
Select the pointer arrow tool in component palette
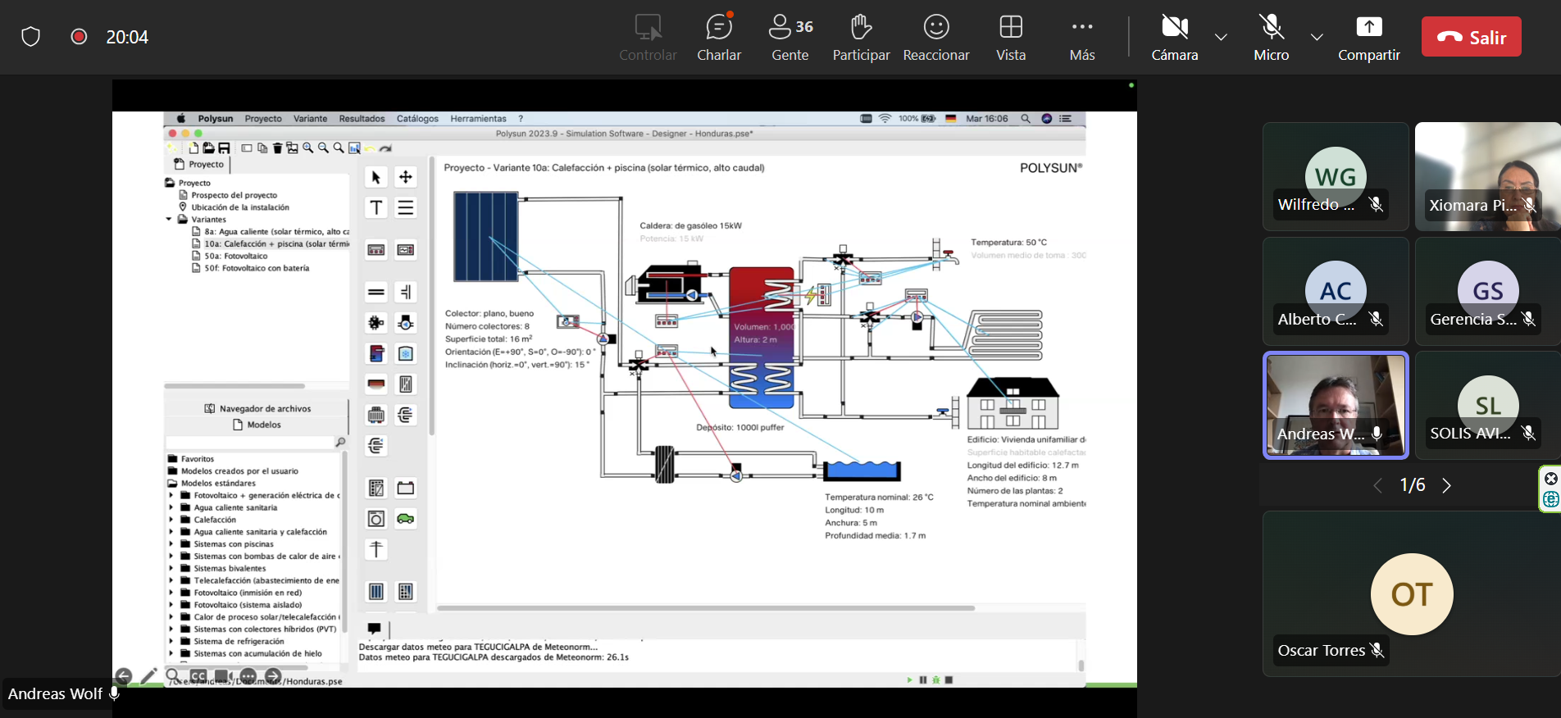point(376,177)
